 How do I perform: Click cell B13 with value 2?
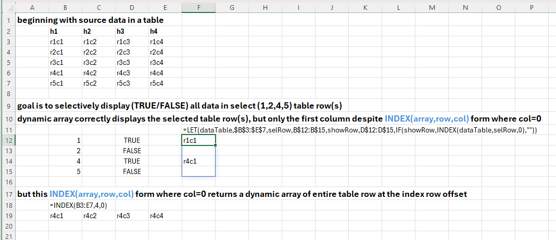pos(66,151)
